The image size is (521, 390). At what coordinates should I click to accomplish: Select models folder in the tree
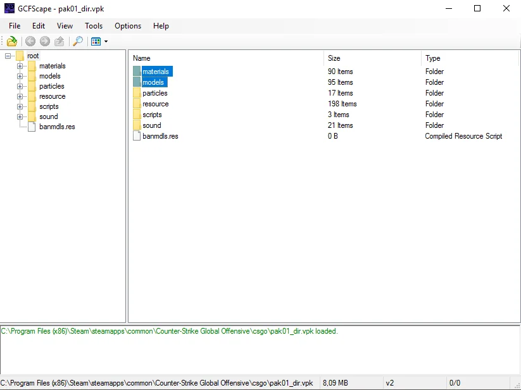point(50,76)
